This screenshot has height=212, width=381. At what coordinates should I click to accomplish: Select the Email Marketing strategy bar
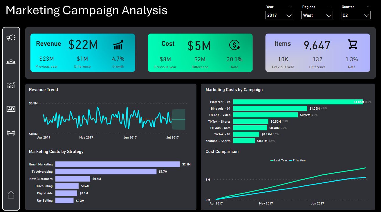(x=118, y=164)
